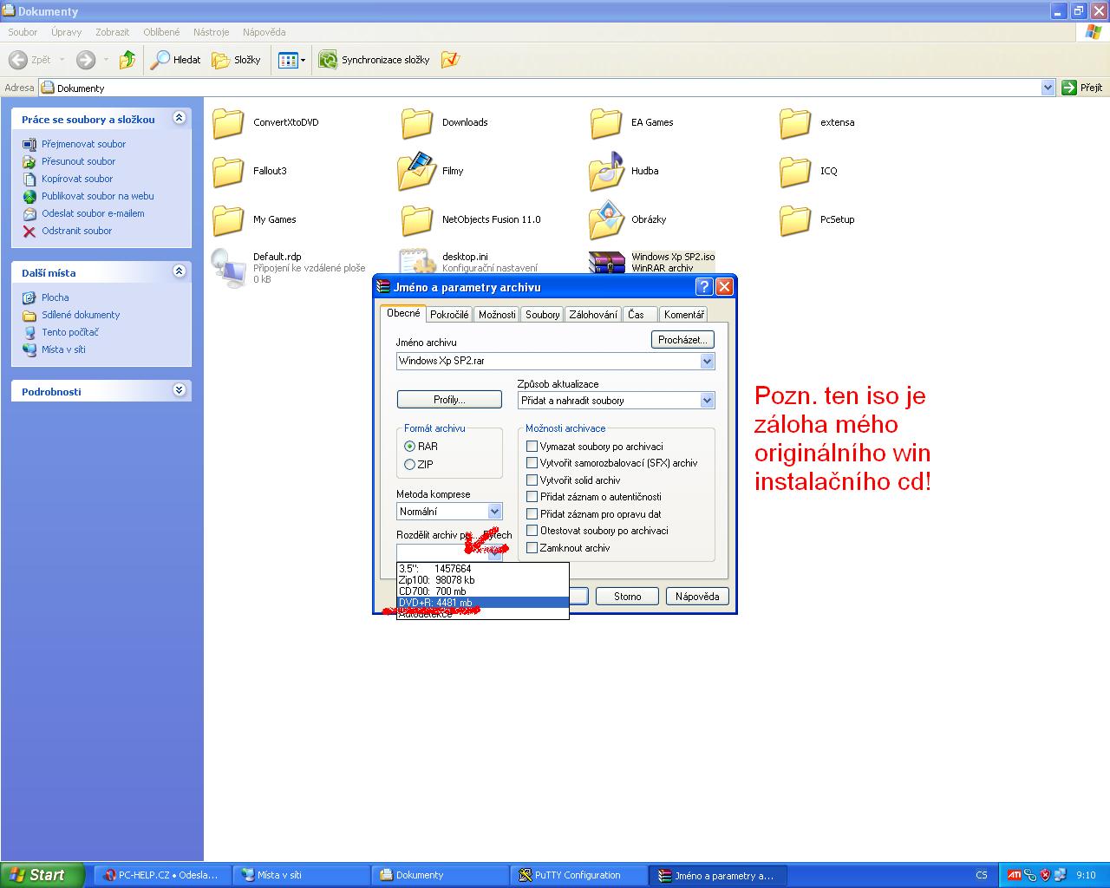Switch to the Možnosti tab
The height and width of the screenshot is (888, 1110).
[497, 315]
